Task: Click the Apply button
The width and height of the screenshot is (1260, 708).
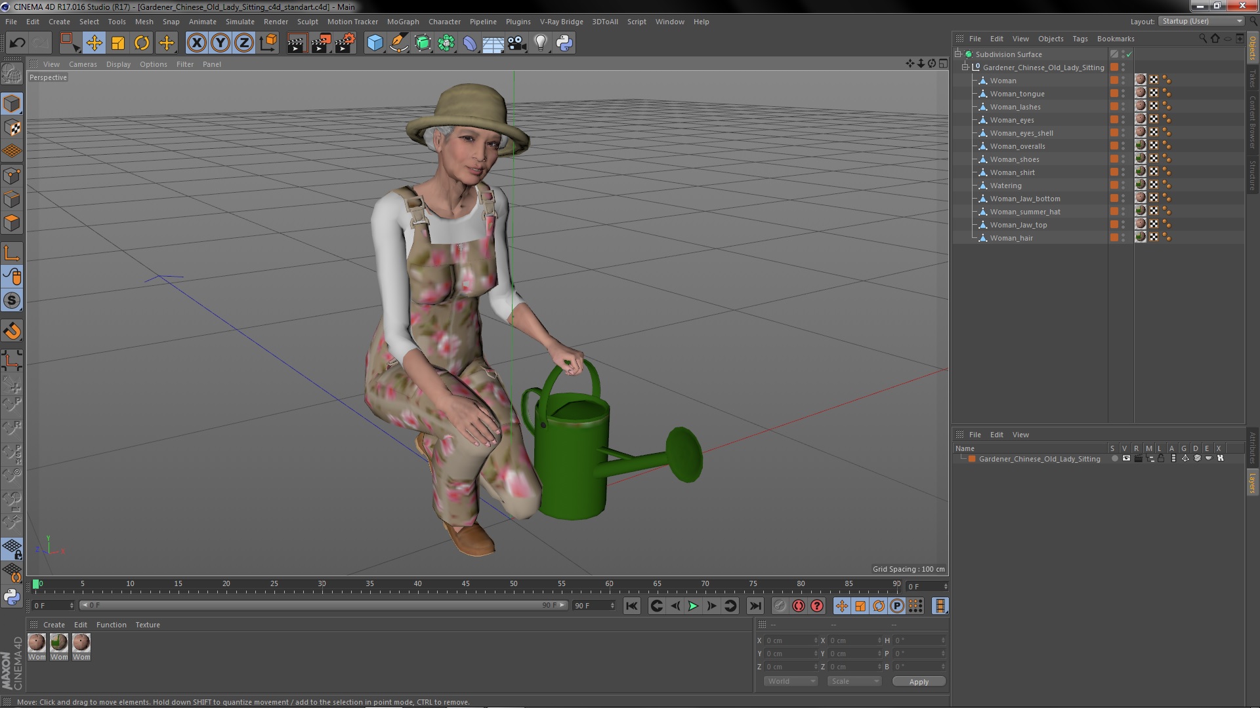Action: [x=919, y=682]
